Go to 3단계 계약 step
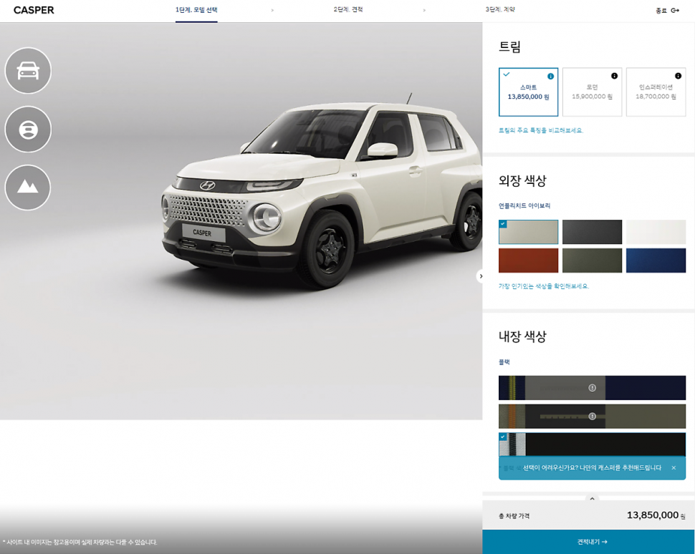 point(500,10)
